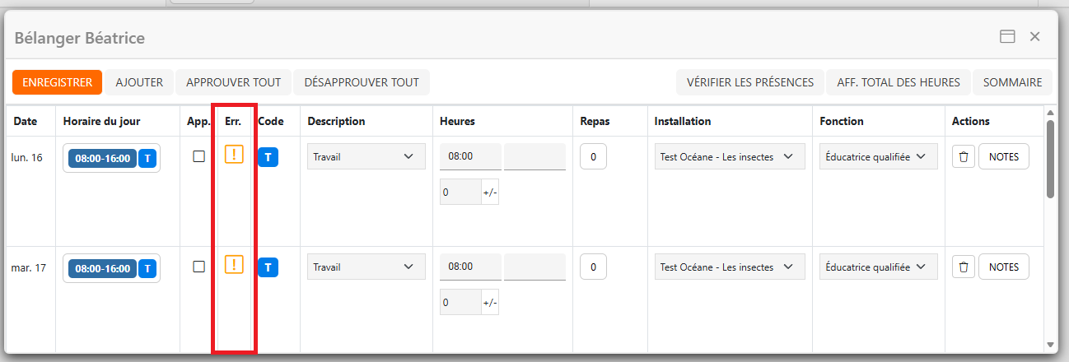1069x362 pixels.
Task: Maximize the Bélanger Béatrice dialog window
Action: tap(1006, 36)
